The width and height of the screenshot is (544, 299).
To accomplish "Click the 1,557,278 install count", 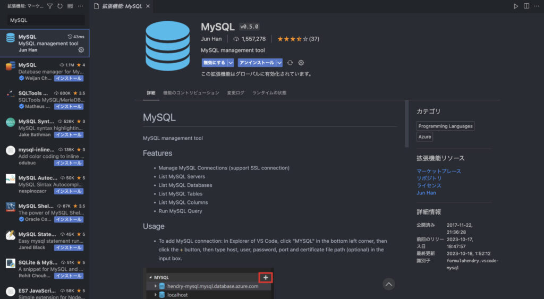I will point(250,39).
